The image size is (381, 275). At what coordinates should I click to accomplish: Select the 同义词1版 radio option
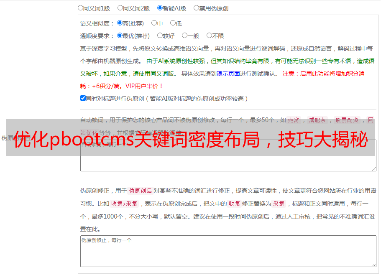80,8
